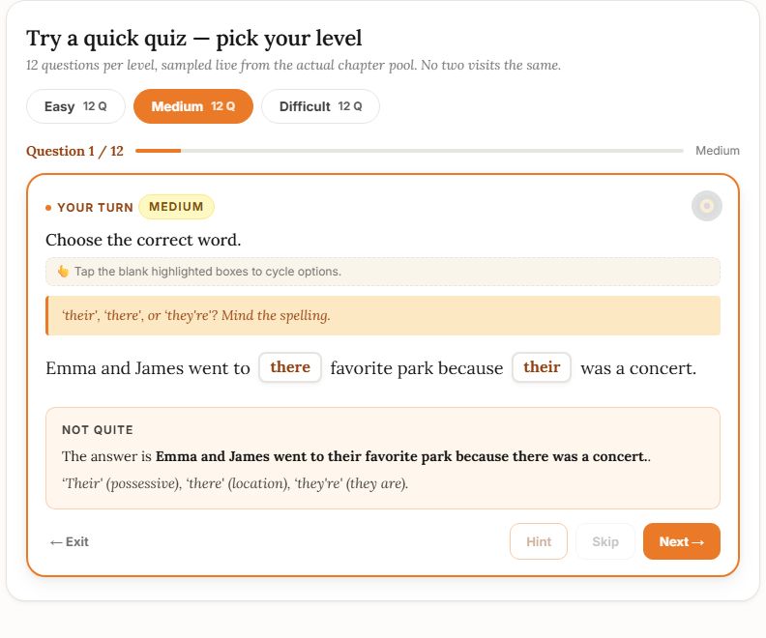Click the 'Tap the blank highlighted boxes' tip

[383, 272]
